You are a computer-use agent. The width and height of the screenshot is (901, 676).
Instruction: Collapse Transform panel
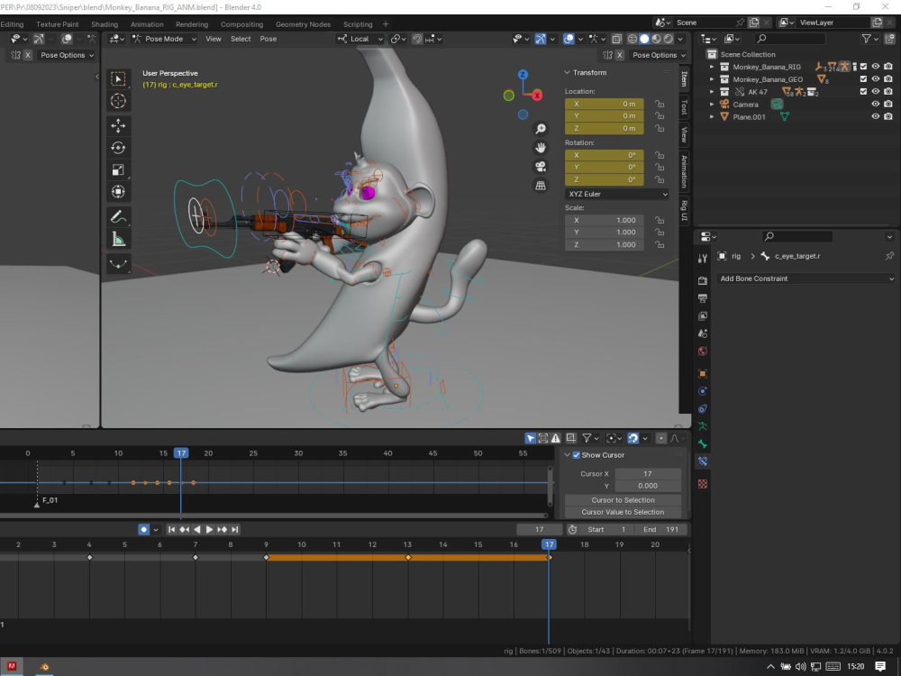pyautogui.click(x=567, y=72)
